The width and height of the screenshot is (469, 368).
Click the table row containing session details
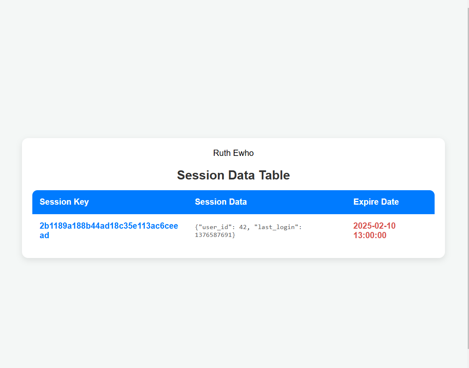233,231
